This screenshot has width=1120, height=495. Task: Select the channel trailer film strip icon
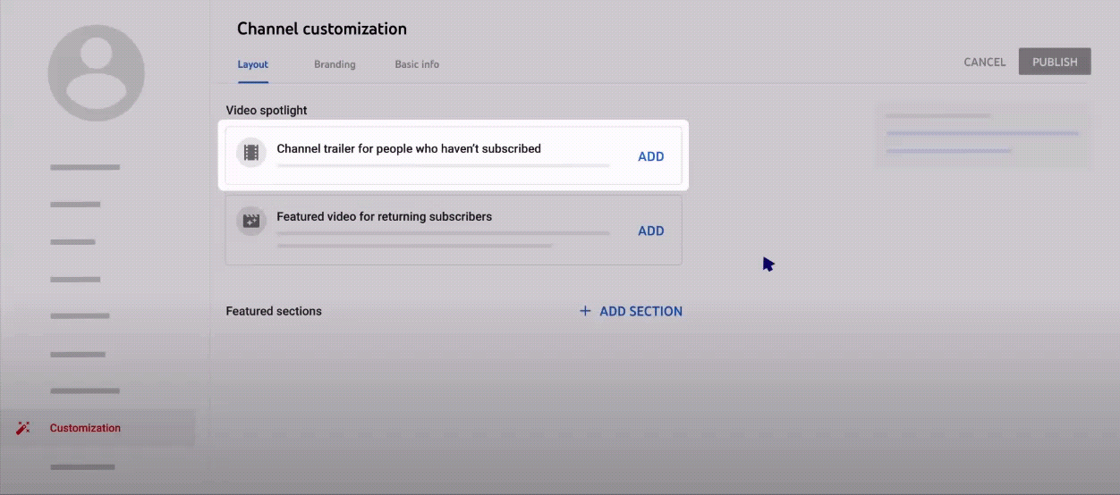(251, 153)
